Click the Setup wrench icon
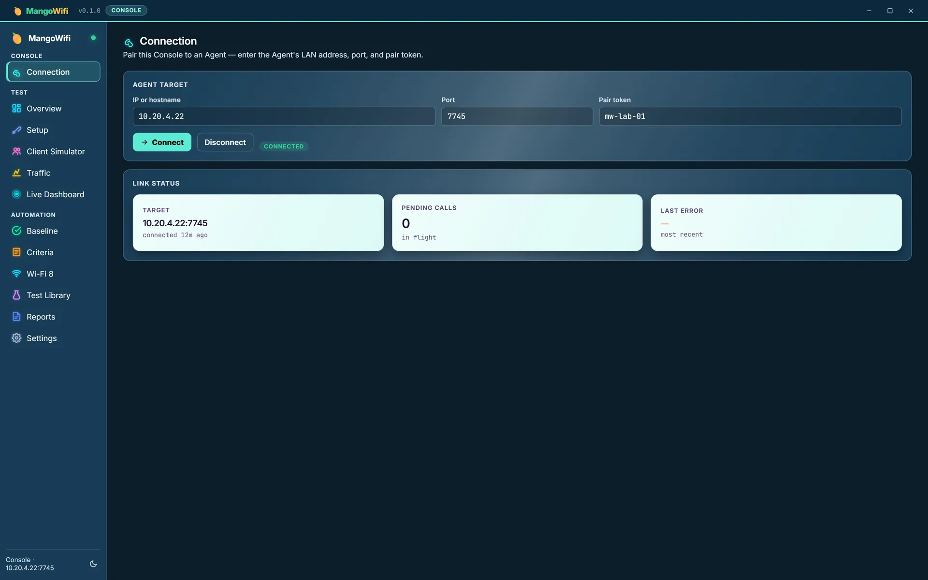The height and width of the screenshot is (580, 928). (16, 130)
